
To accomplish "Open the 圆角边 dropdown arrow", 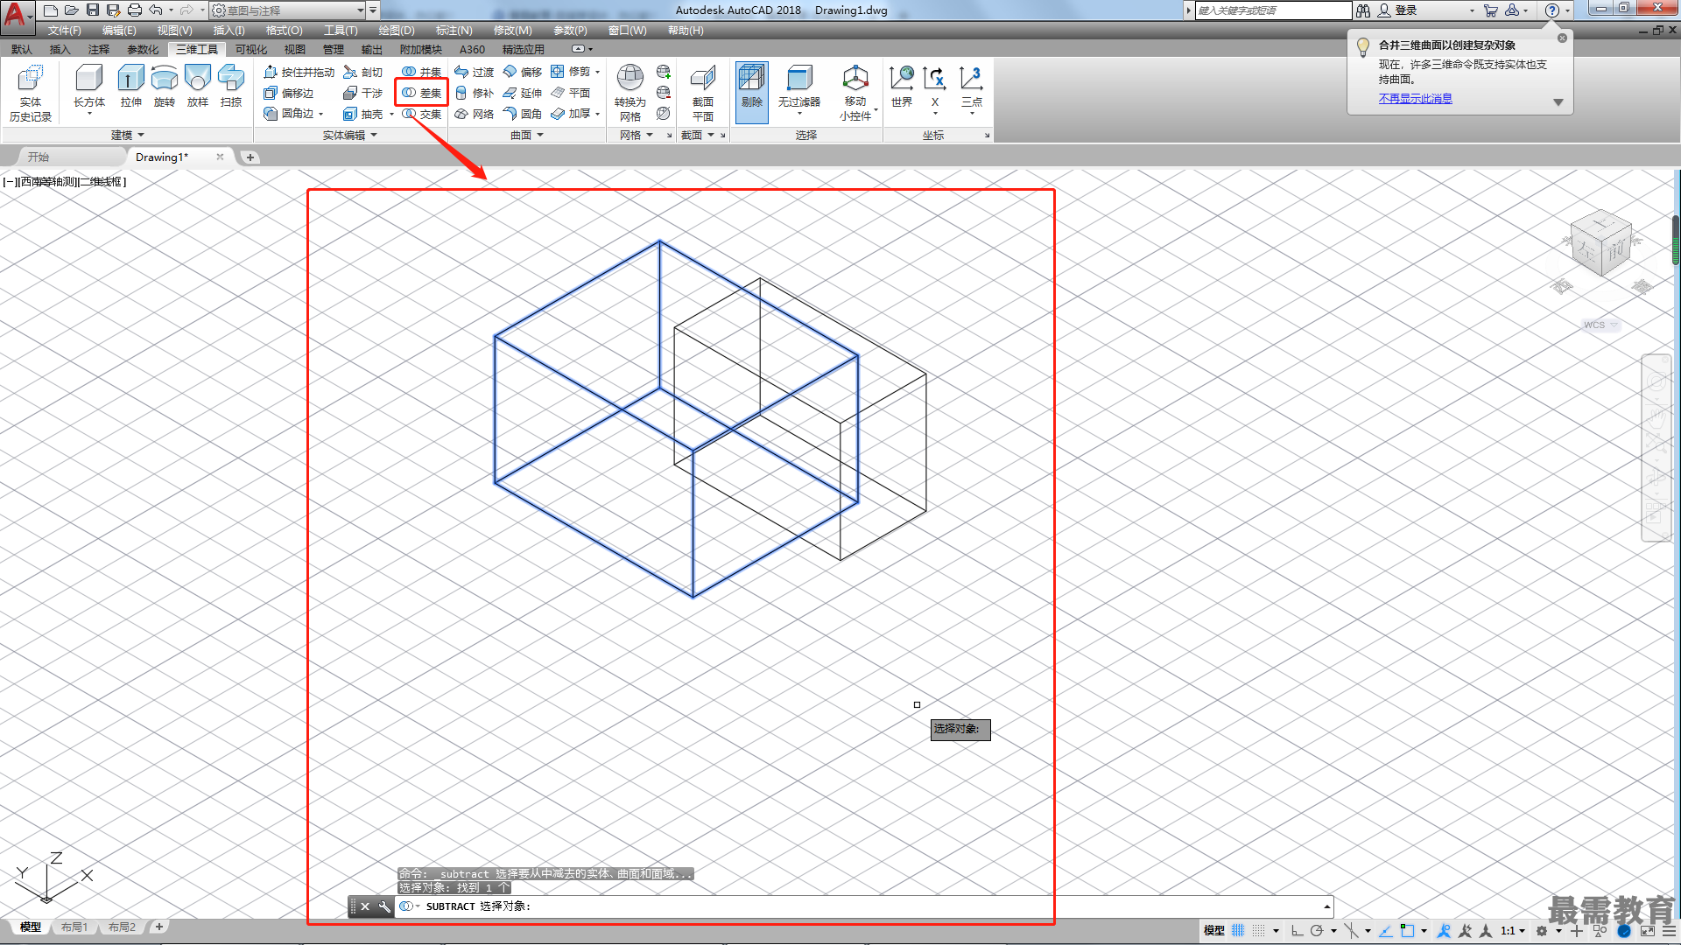I will pyautogui.click(x=321, y=114).
